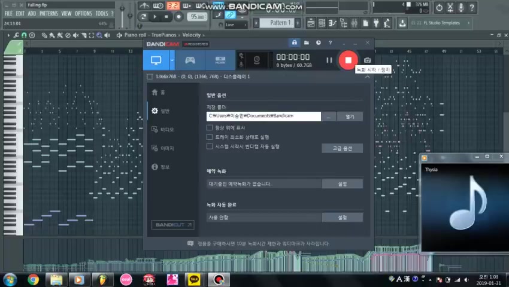Screen dimensions: 509x287
Task: Open Bandicam schedule clock icon
Action: [319, 42]
